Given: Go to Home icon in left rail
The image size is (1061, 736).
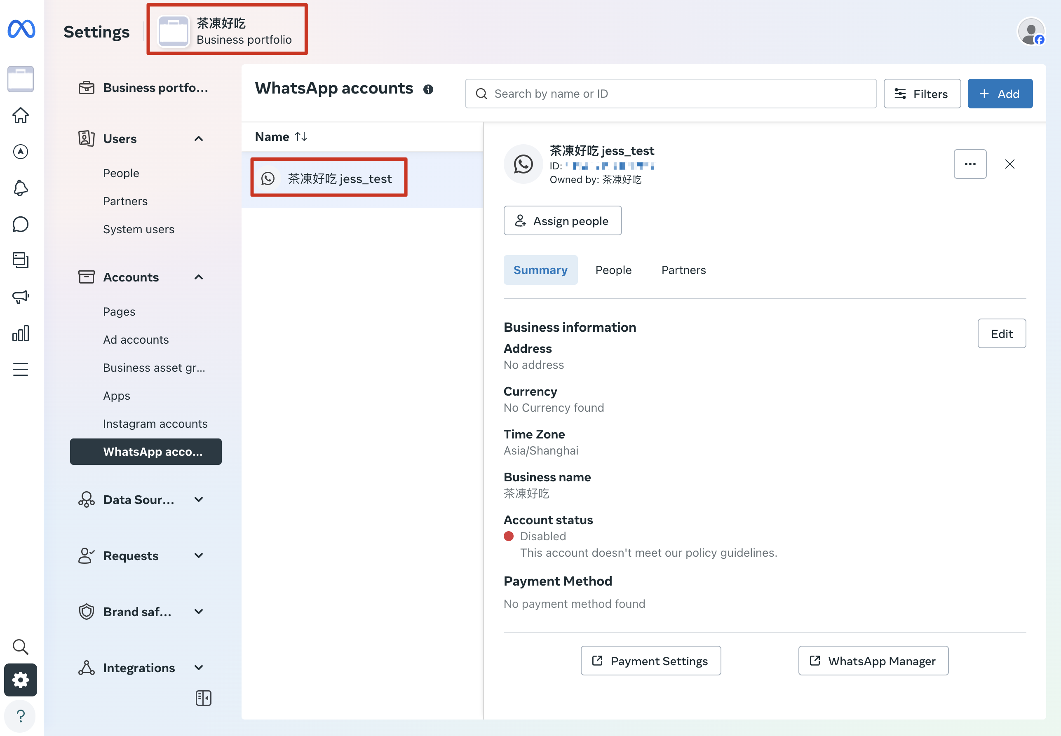Looking at the screenshot, I should 21,115.
